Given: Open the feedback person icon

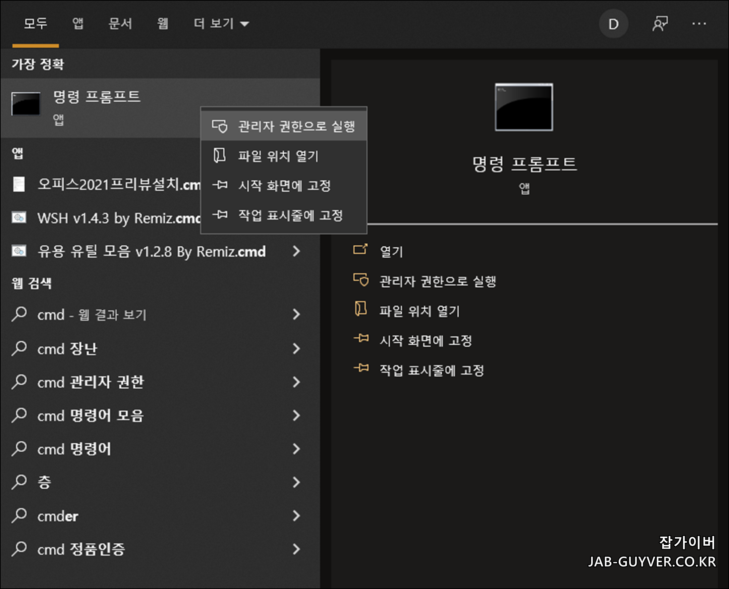Looking at the screenshot, I should tap(660, 24).
